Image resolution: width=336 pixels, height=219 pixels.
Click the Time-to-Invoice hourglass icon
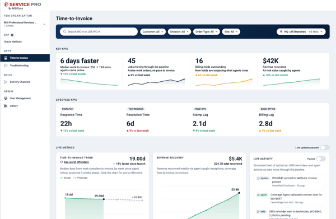coord(6,58)
